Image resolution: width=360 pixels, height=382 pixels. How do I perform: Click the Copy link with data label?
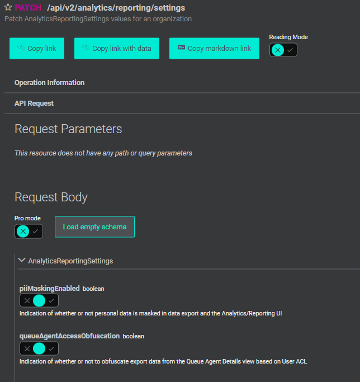(x=121, y=49)
